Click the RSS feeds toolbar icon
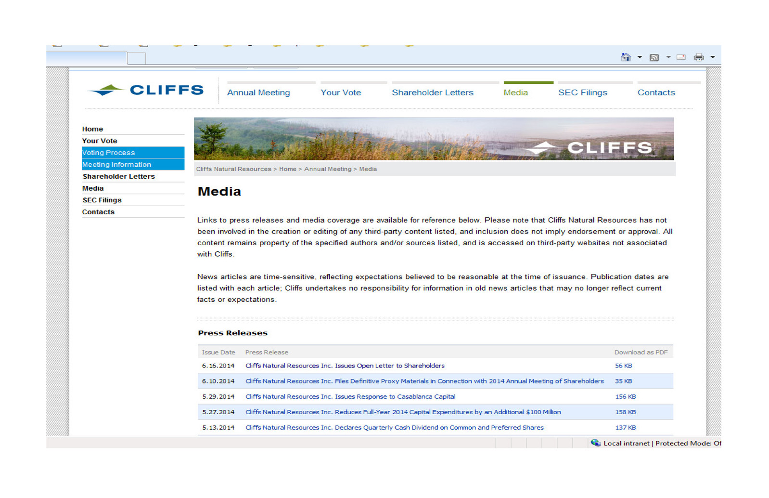 pos(654,58)
